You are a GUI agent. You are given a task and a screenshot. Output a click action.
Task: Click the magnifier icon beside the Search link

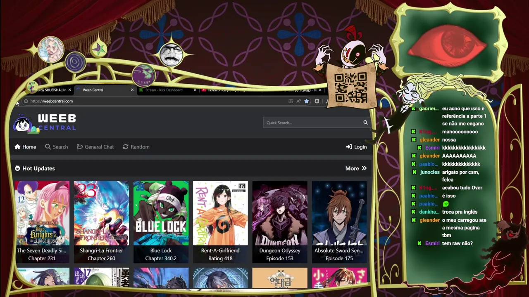click(x=48, y=147)
